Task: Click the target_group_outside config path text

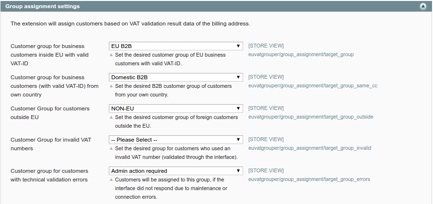Action: click(311, 117)
